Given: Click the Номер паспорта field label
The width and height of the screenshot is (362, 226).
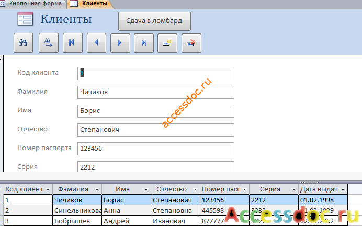Looking at the screenshot, I should (44, 148).
